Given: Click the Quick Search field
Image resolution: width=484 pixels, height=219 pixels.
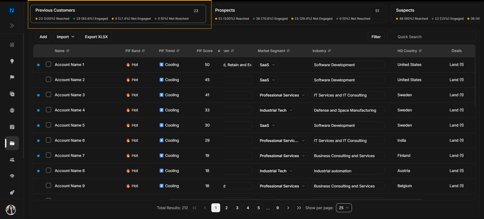Looking at the screenshot, I should pyautogui.click(x=431, y=37).
